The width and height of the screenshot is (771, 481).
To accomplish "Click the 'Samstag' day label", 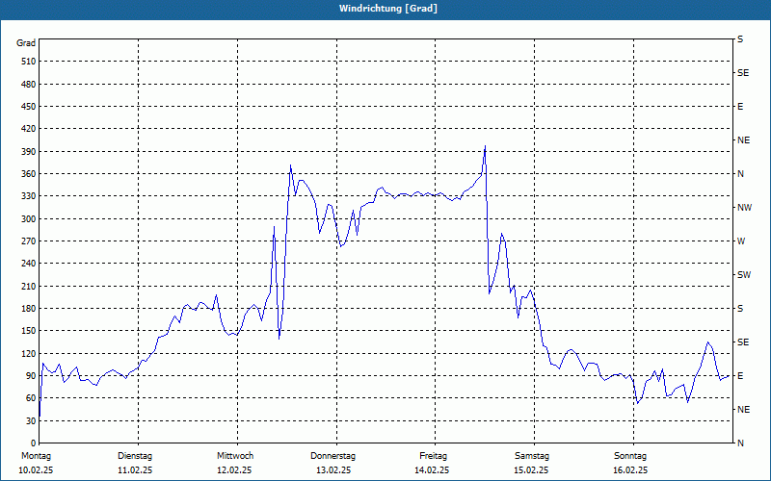I will pyautogui.click(x=532, y=456).
